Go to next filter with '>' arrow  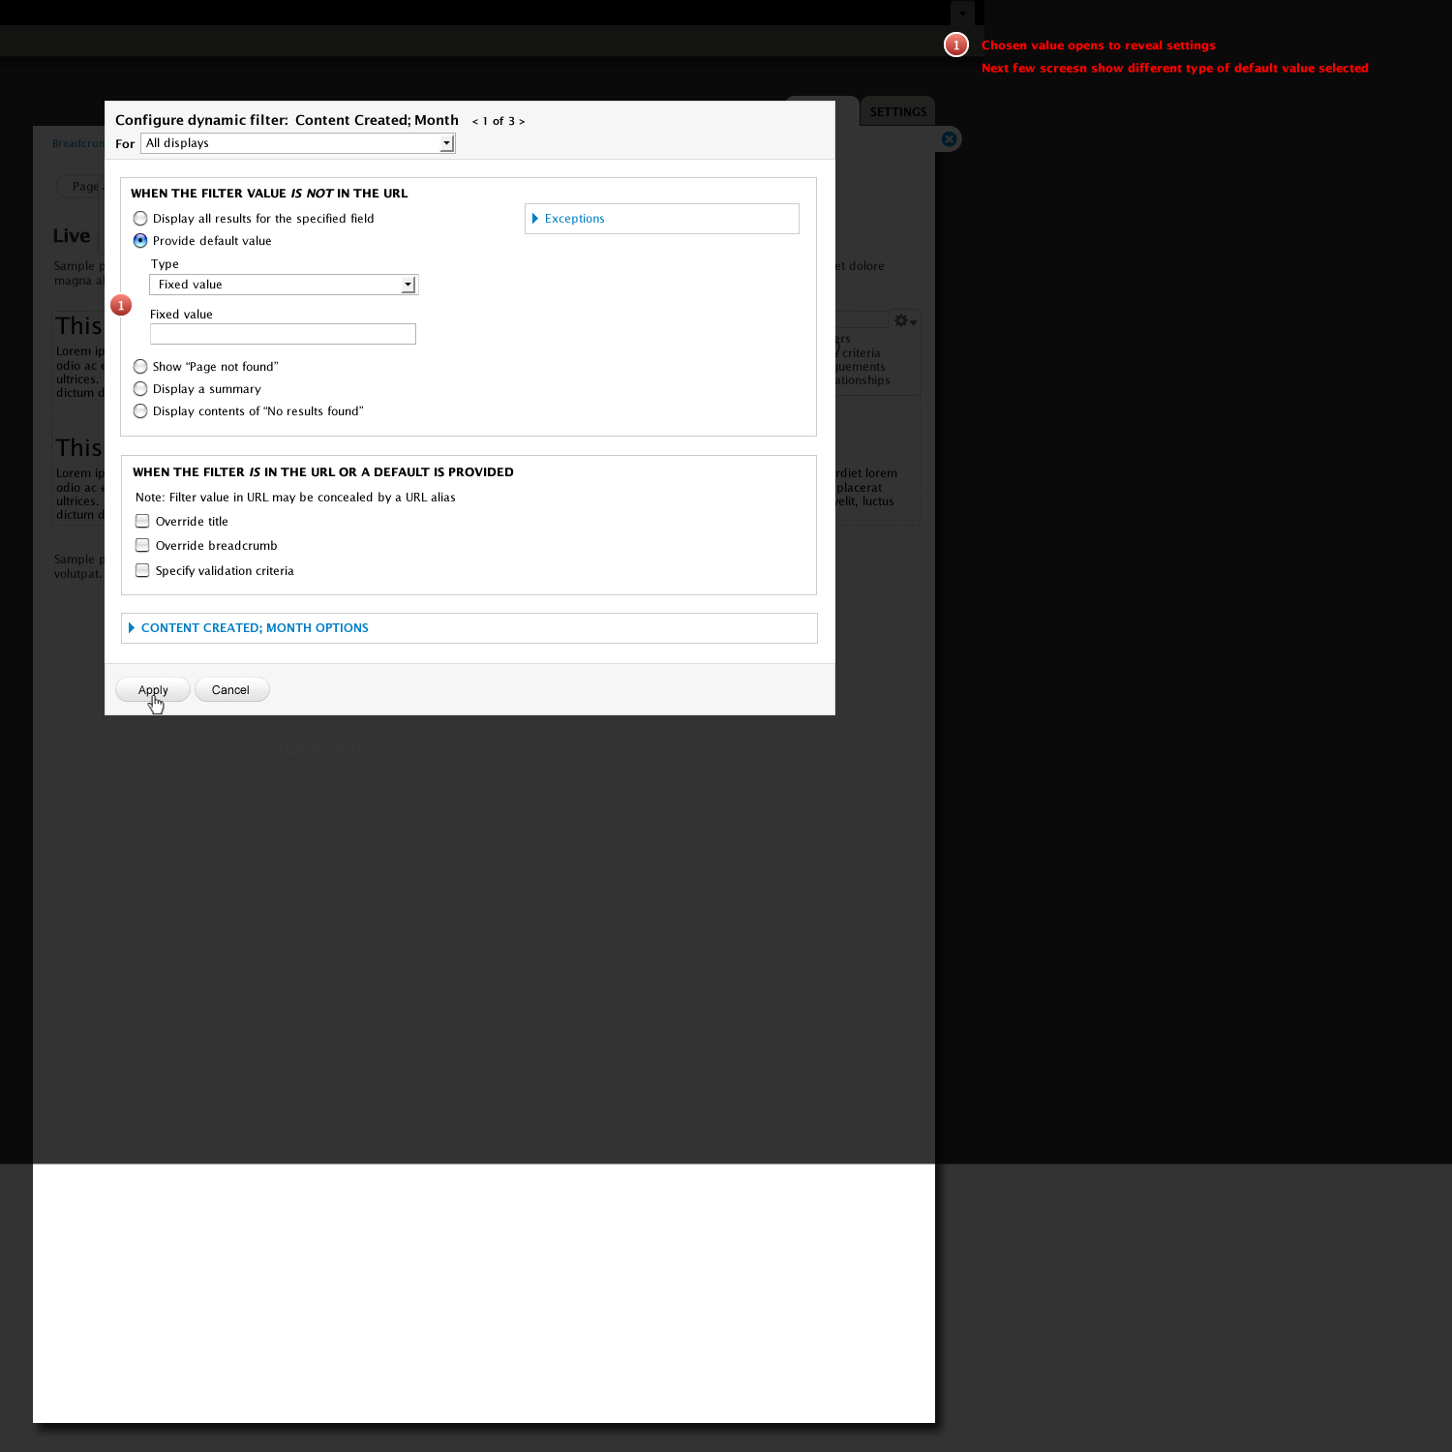[x=522, y=122]
